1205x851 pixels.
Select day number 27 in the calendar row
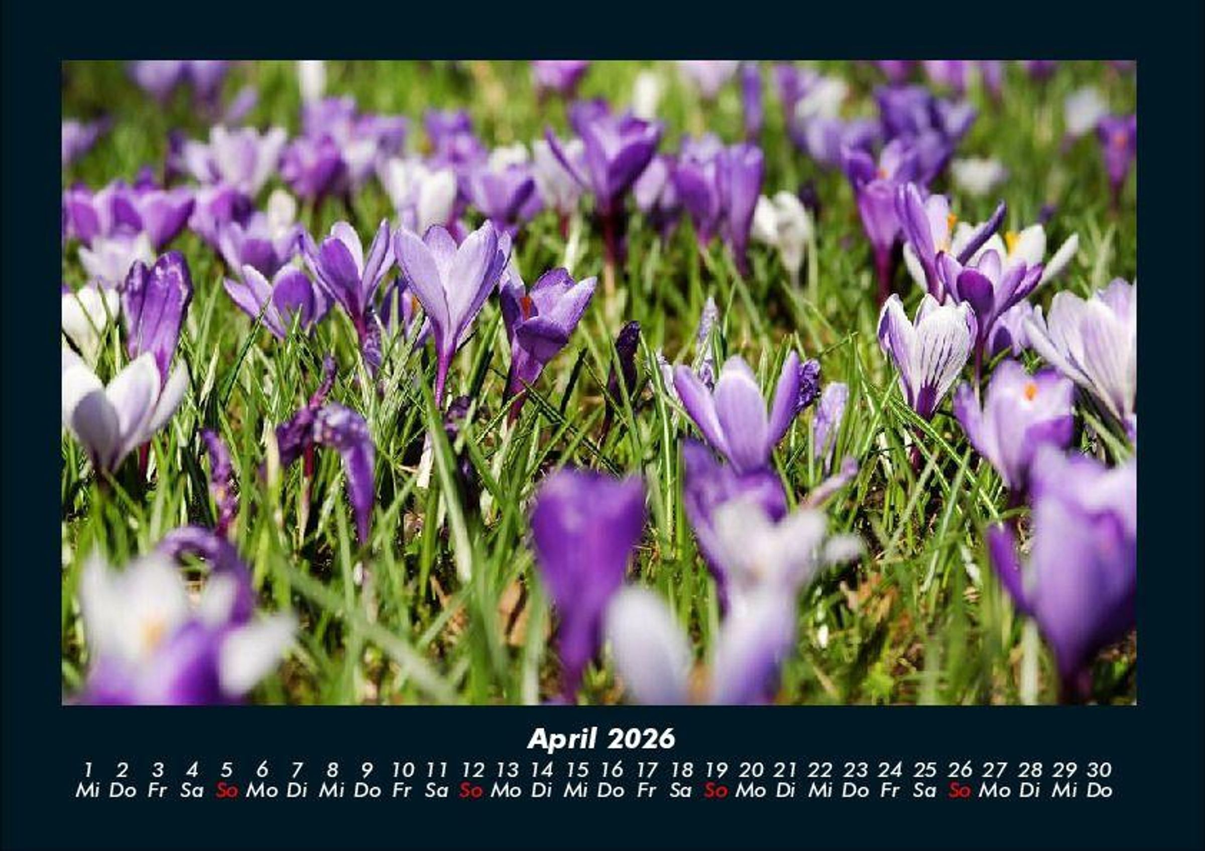pyautogui.click(x=995, y=770)
